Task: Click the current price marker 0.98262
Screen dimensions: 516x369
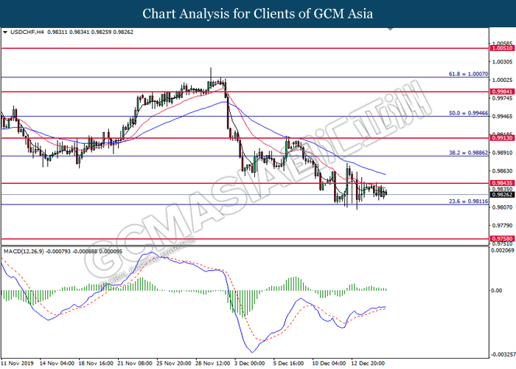Action: [503, 195]
